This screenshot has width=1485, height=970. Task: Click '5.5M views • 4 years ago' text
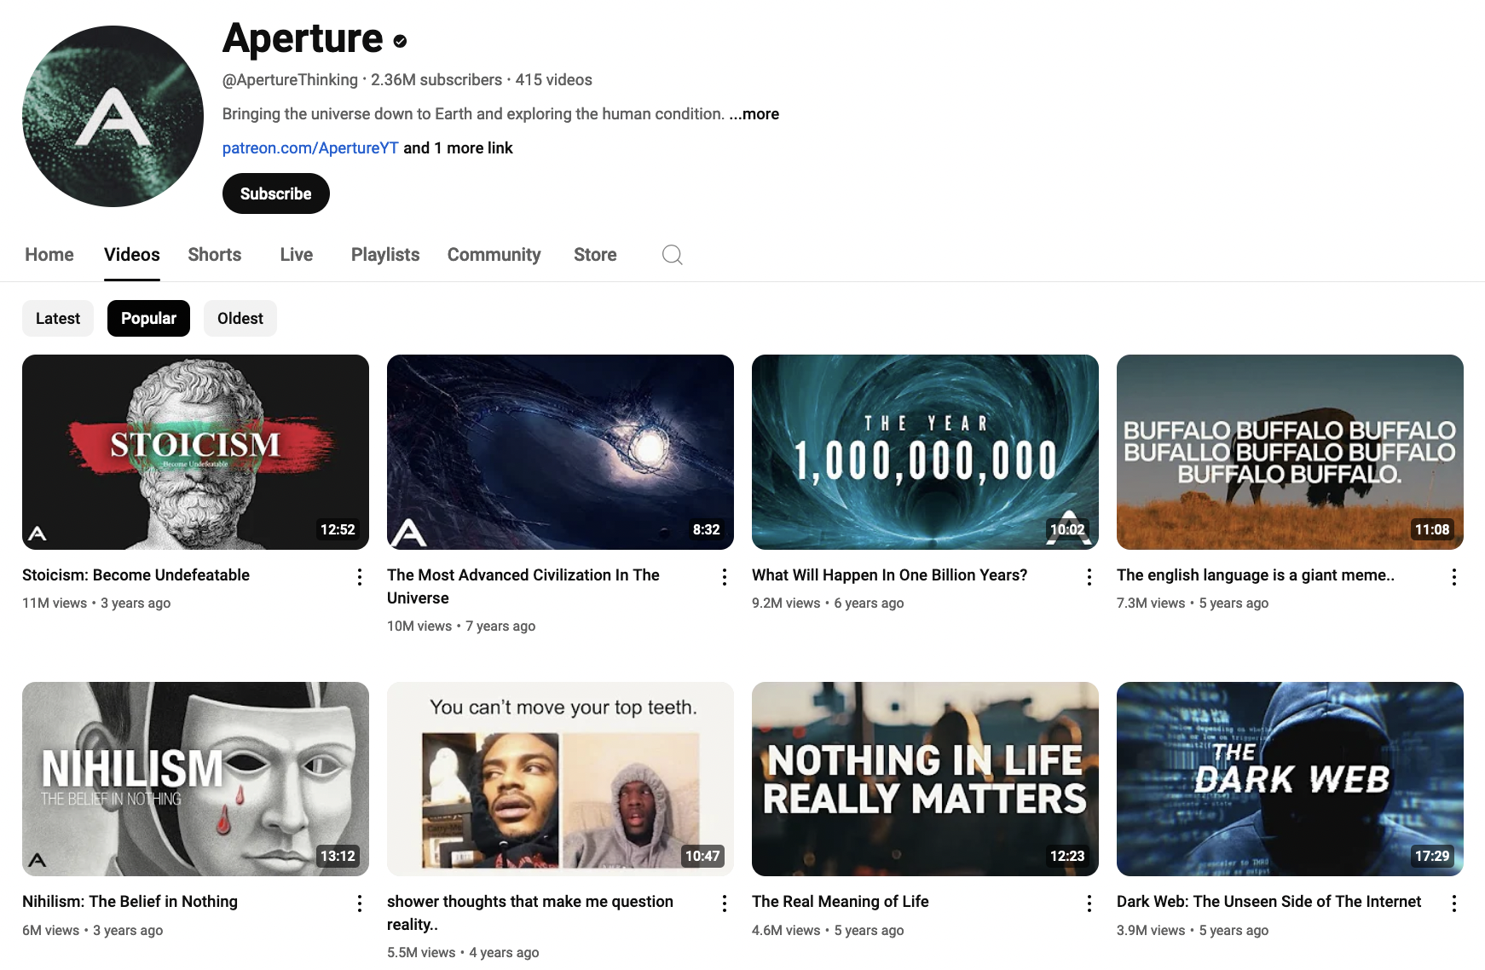click(463, 953)
